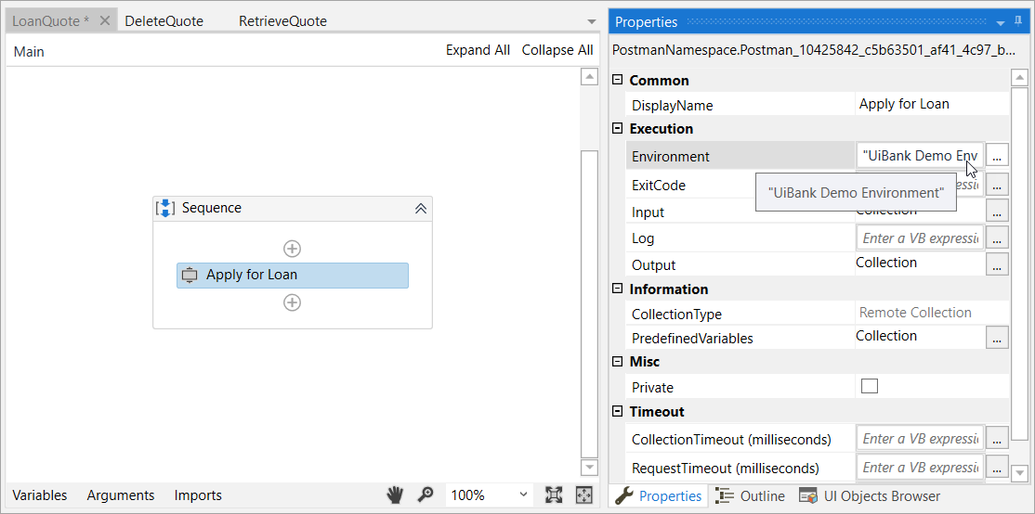Close the LoanQuote tab
The width and height of the screenshot is (1035, 514).
(x=105, y=20)
